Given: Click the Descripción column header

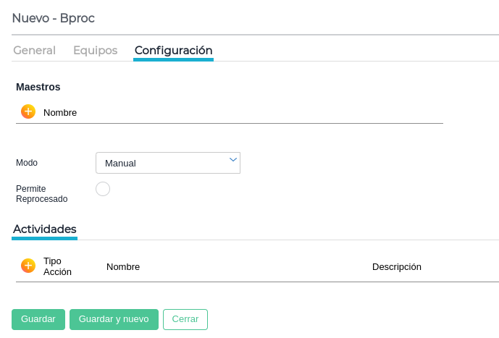Looking at the screenshot, I should pos(397,267).
